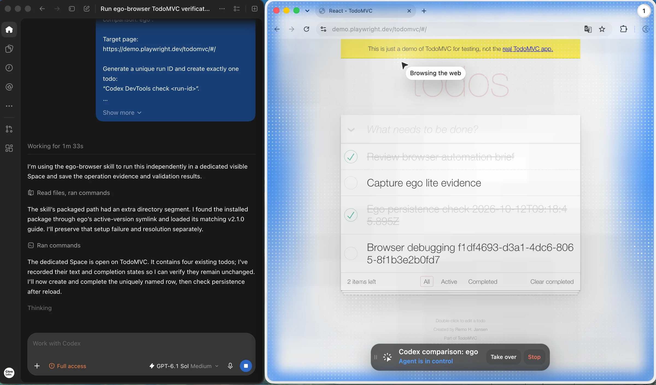Stop the Codex run with the blue stop button
The width and height of the screenshot is (656, 385).
point(246,366)
